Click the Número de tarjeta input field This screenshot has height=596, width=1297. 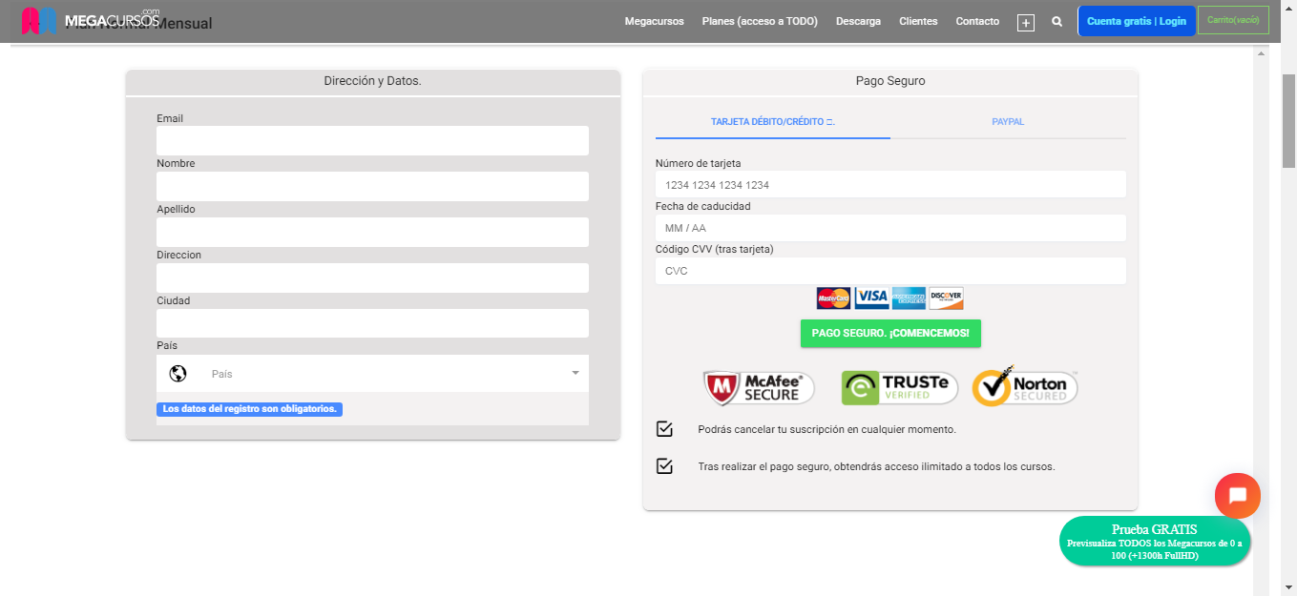pos(890,185)
